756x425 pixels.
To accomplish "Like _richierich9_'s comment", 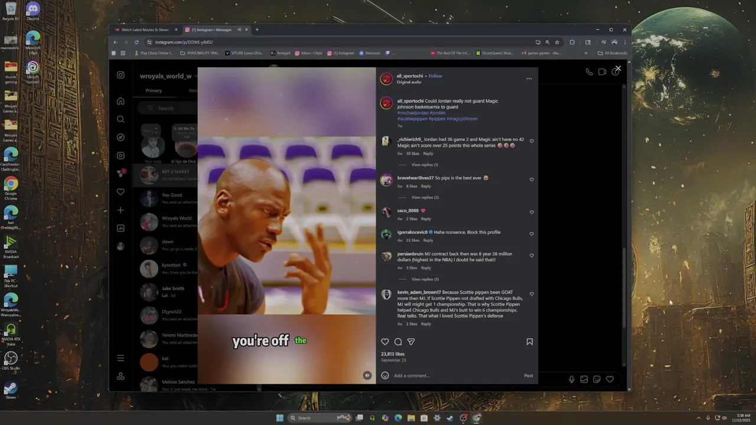I will (532, 141).
